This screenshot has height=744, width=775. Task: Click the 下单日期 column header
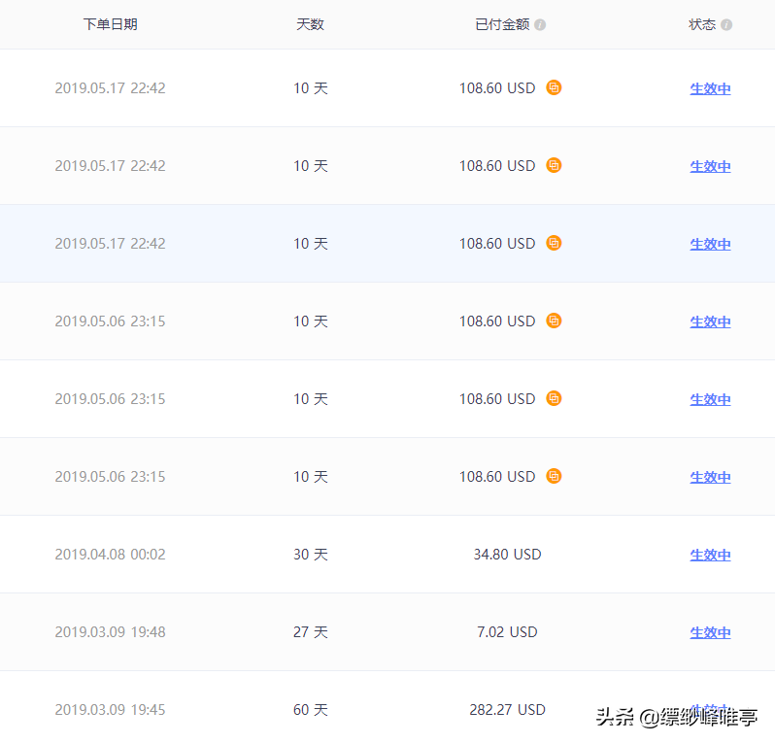pos(110,24)
